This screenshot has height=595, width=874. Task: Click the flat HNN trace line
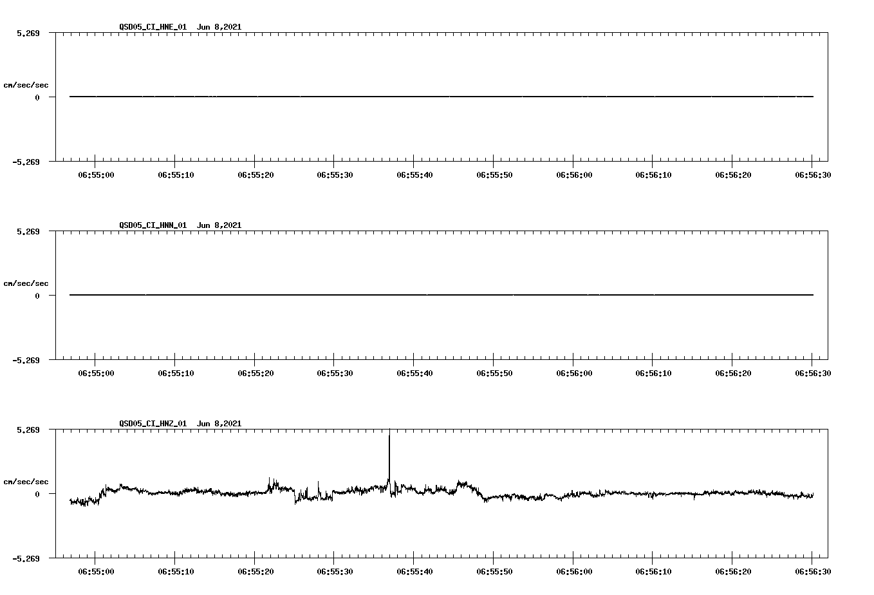click(442, 295)
